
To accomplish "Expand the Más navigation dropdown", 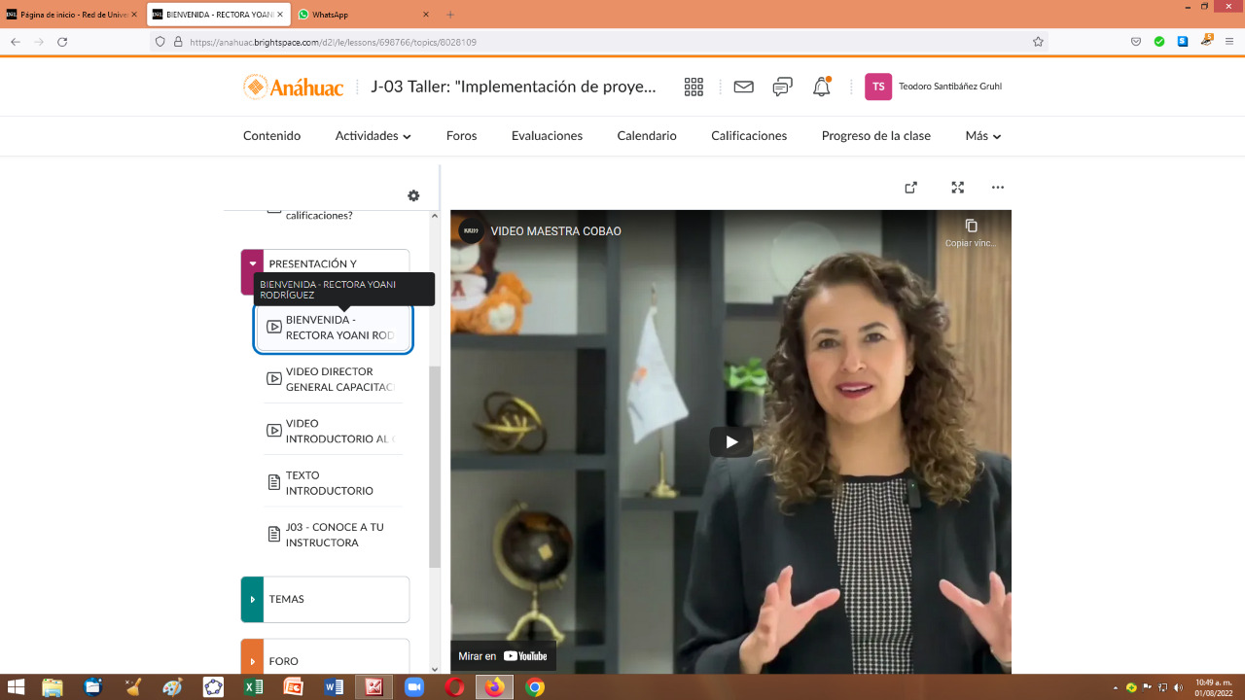I will [982, 136].
